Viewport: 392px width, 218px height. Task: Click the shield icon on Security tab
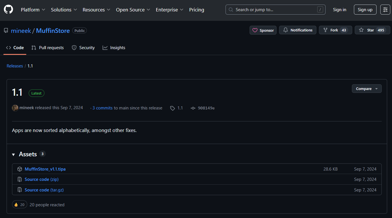coord(74,48)
